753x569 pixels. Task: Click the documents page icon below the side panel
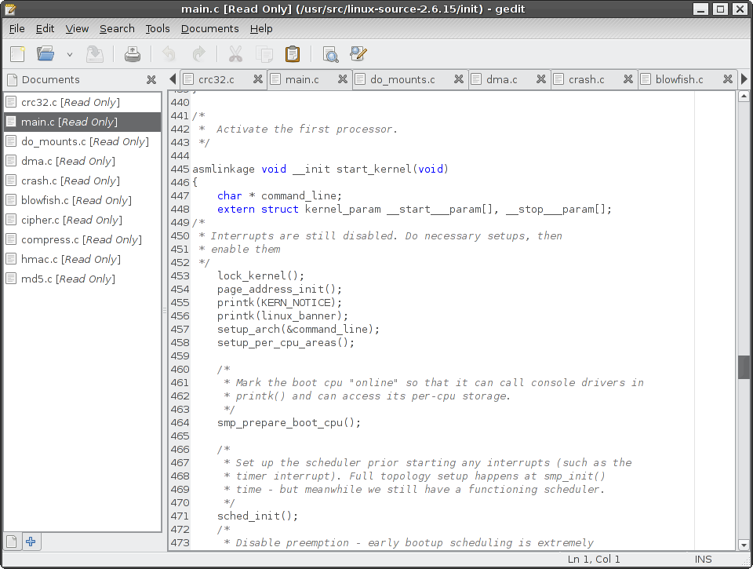pos(12,542)
